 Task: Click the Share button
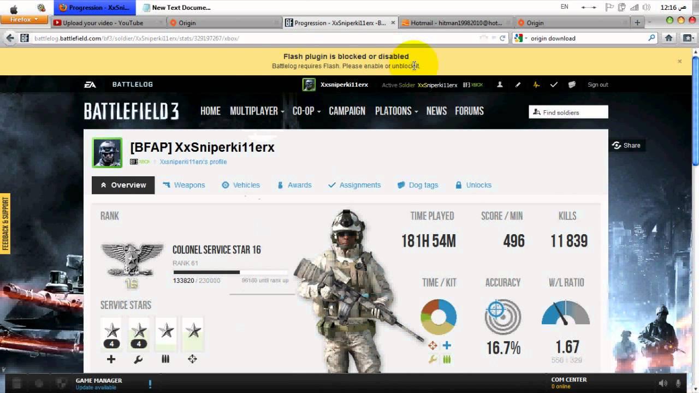[626, 145]
